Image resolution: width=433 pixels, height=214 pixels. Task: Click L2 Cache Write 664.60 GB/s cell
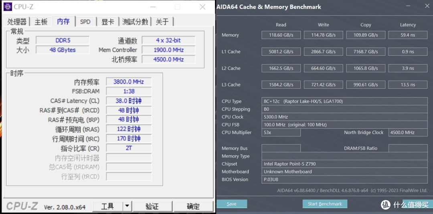(324, 68)
